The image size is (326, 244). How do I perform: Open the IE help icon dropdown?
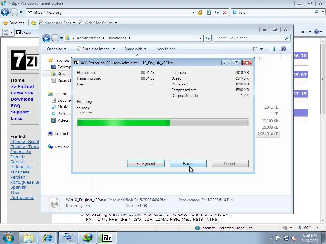pos(321,32)
